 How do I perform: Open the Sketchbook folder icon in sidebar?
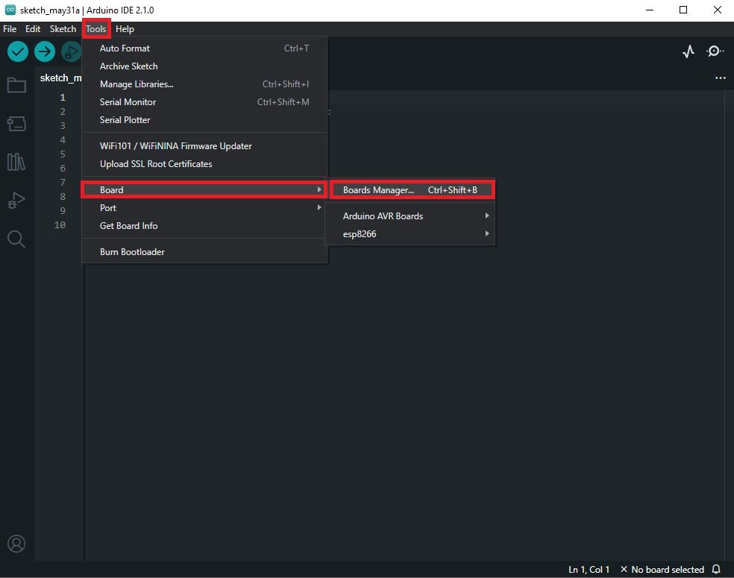coord(16,85)
